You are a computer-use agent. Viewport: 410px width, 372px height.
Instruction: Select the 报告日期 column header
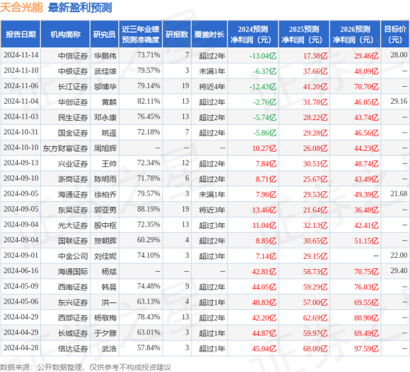20,34
